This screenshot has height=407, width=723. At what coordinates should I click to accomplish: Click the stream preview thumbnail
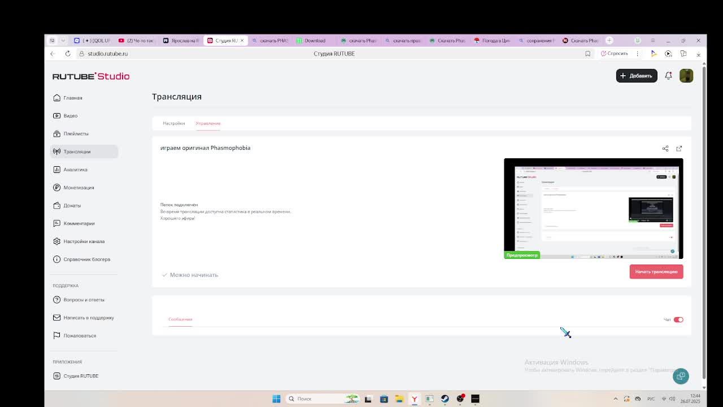[x=593, y=209]
